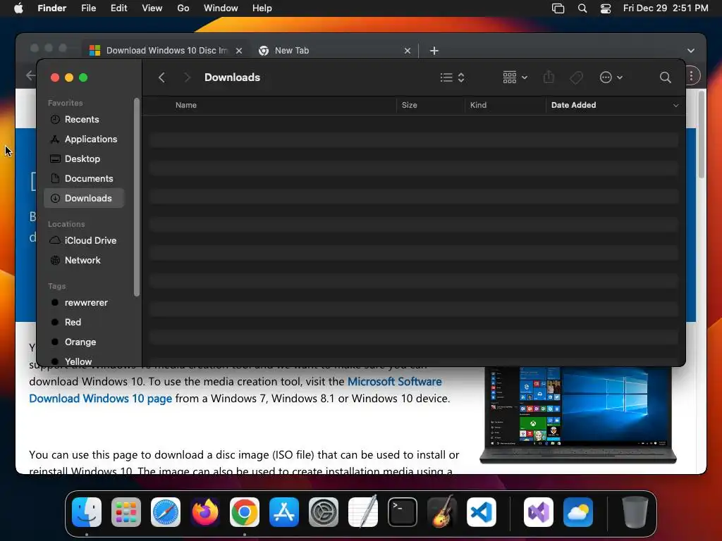The width and height of the screenshot is (722, 541).
Task: Go back in Finder navigation
Action: click(161, 77)
